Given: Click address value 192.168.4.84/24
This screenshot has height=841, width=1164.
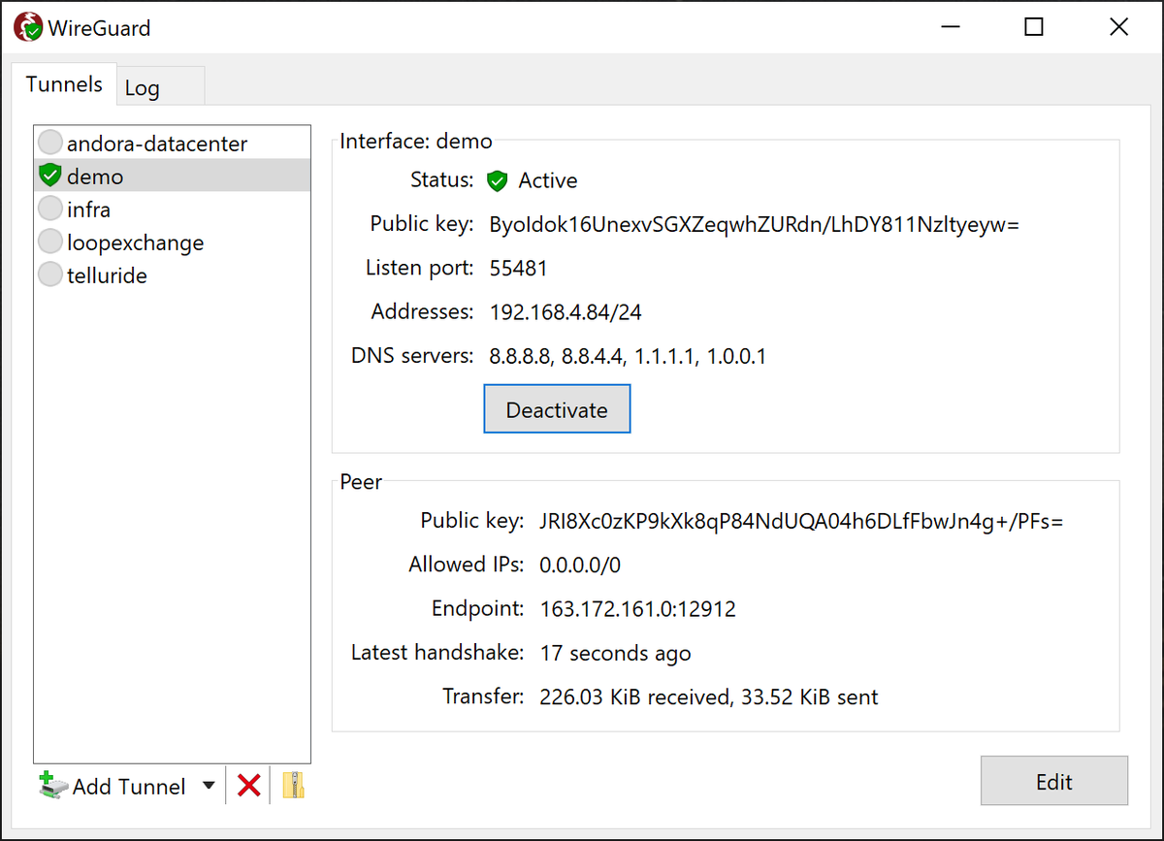Looking at the screenshot, I should tap(566, 312).
